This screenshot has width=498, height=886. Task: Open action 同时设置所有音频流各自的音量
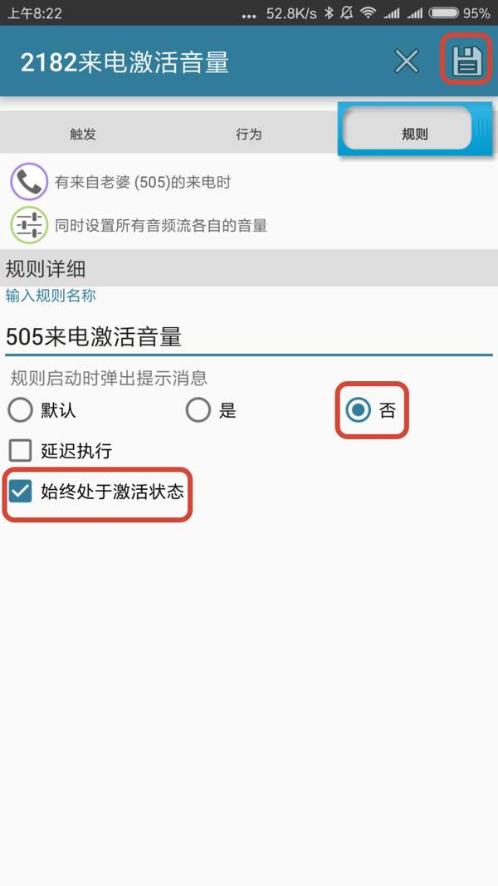coord(161,226)
